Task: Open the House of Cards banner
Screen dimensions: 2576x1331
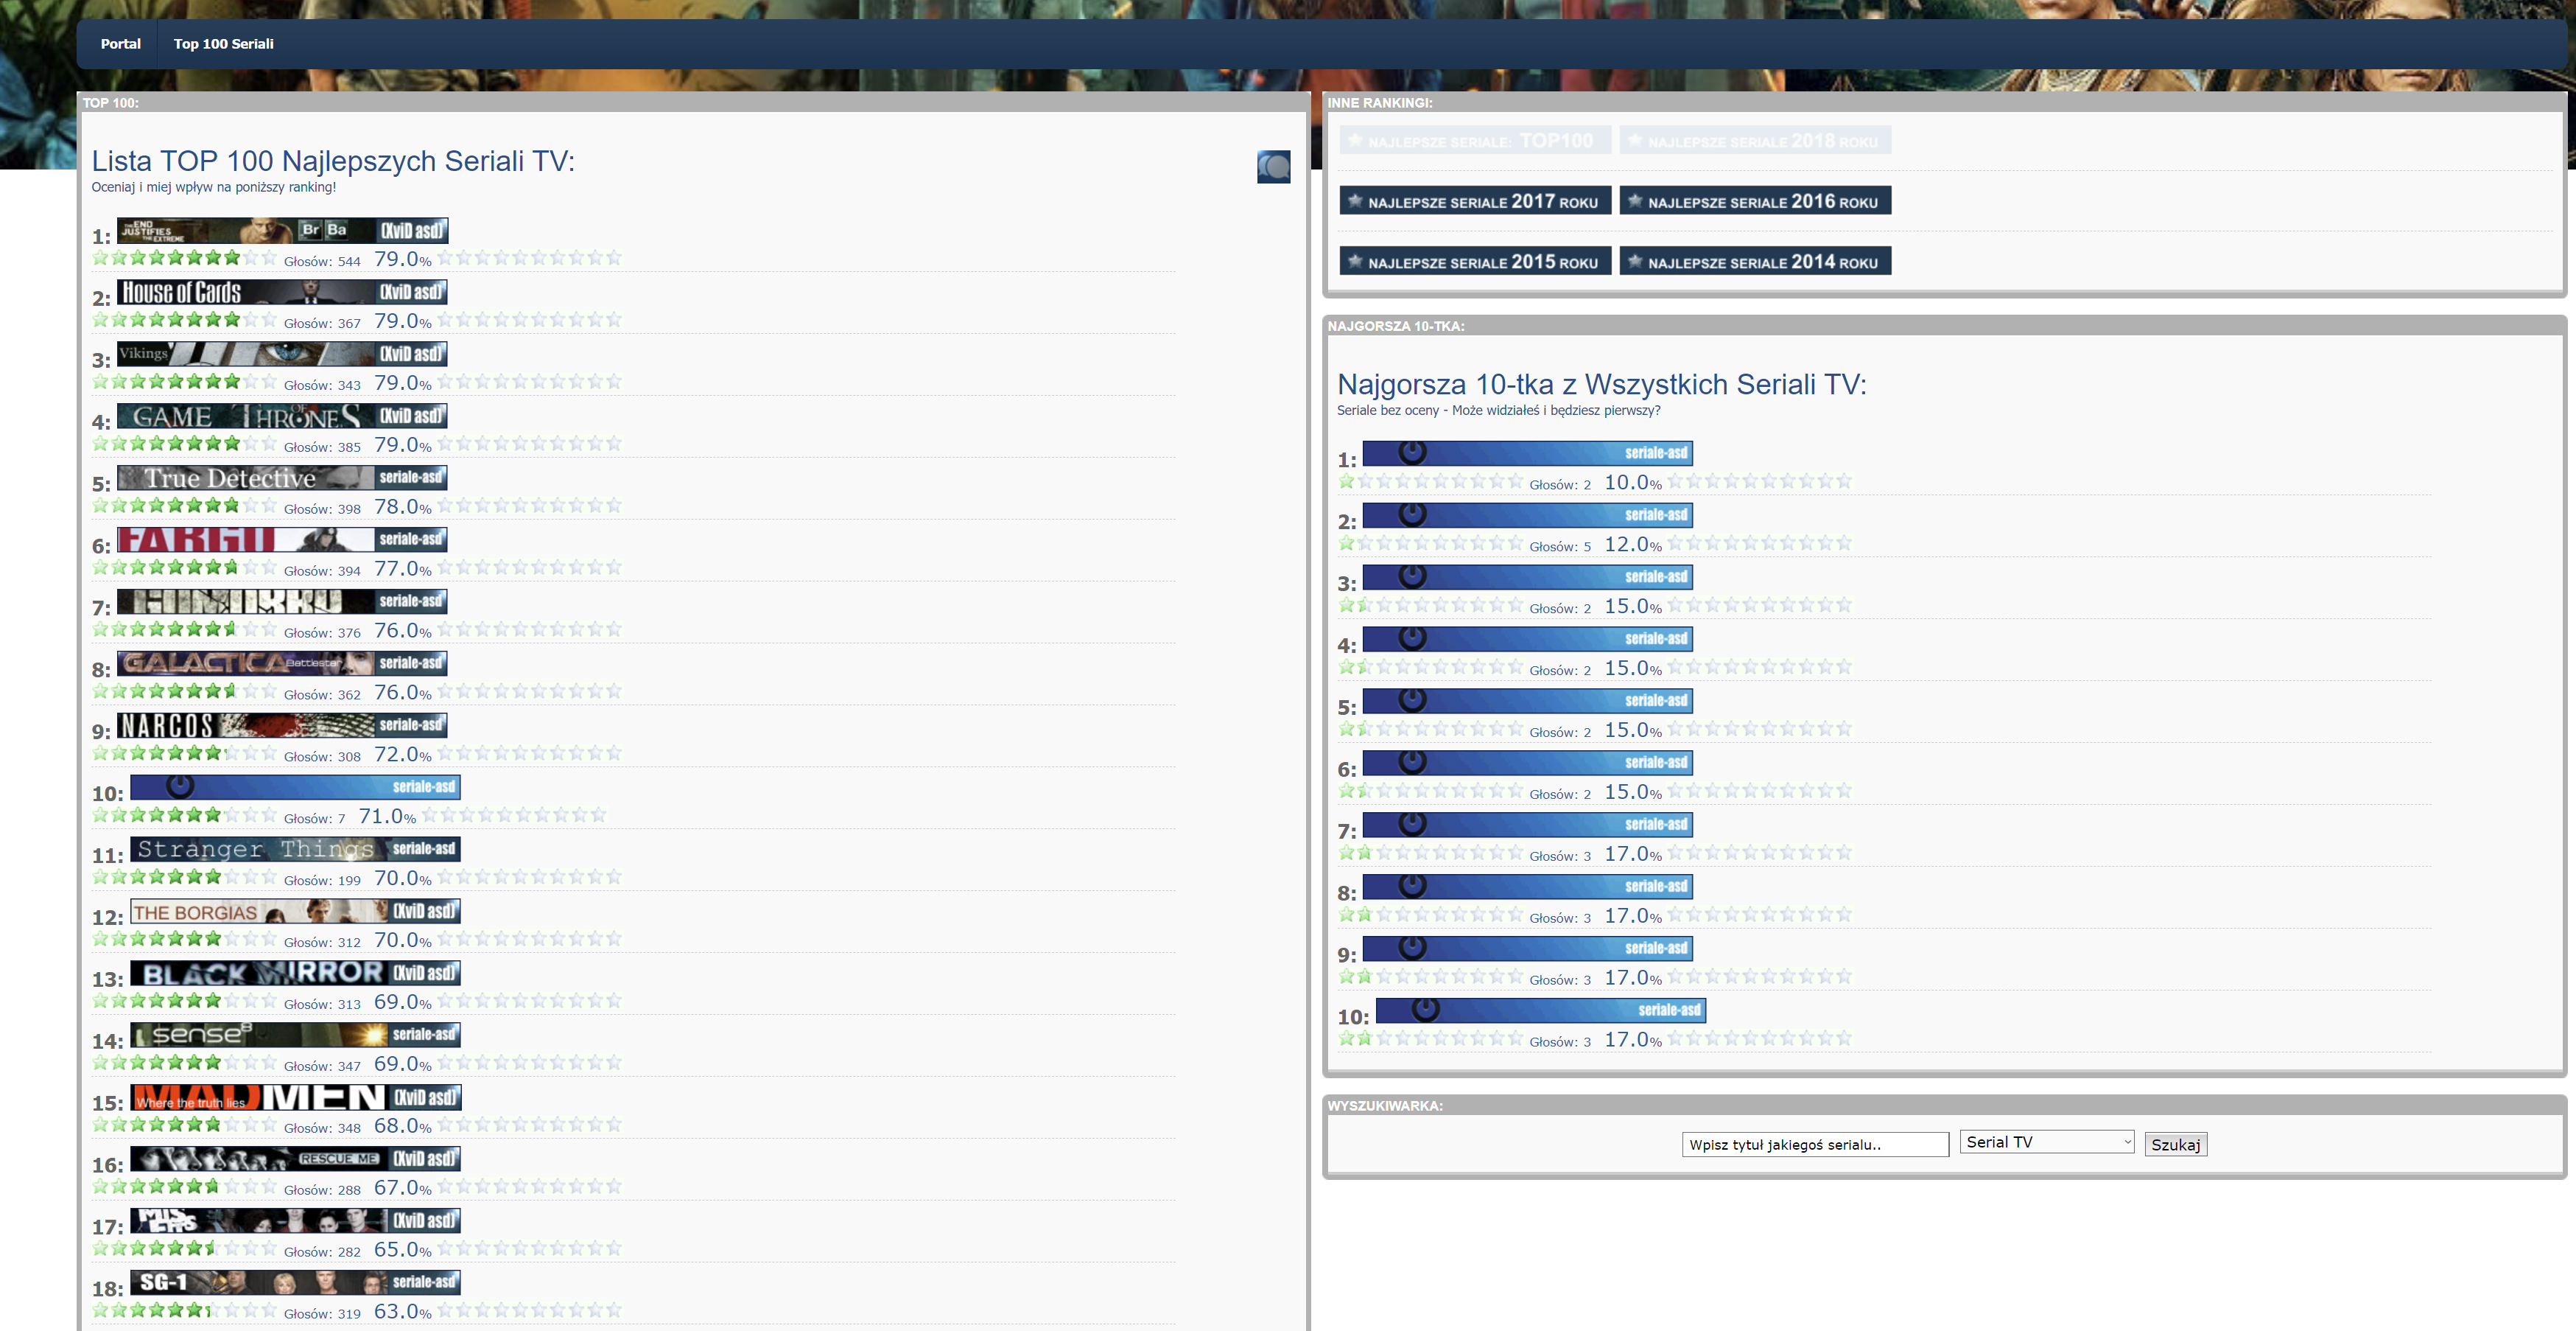Action: point(282,293)
